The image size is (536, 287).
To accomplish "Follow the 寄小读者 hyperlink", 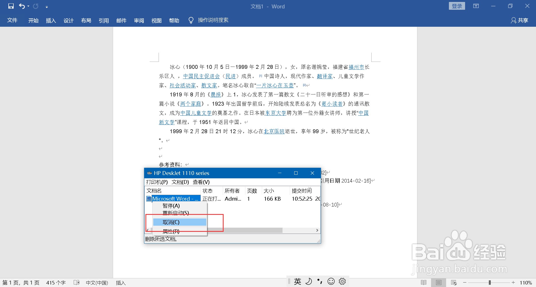I will tap(332, 104).
